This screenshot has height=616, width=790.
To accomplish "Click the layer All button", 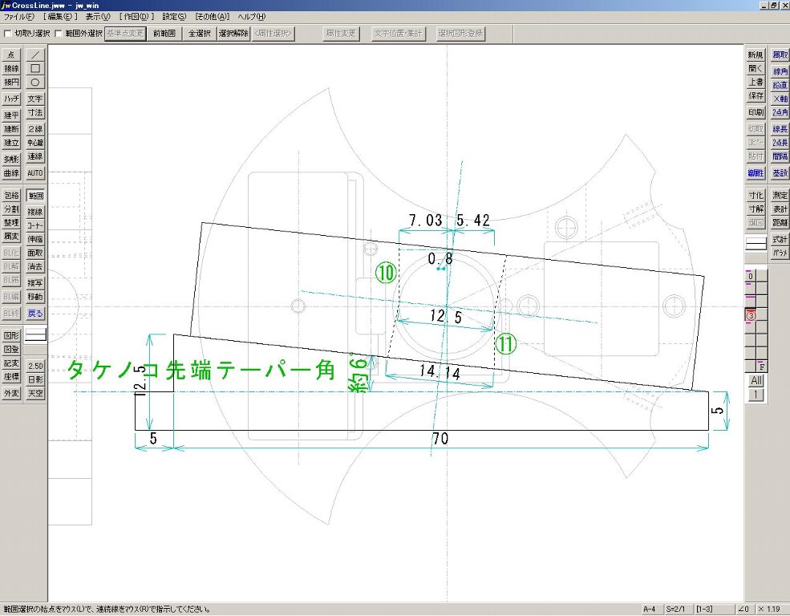I will tap(756, 380).
